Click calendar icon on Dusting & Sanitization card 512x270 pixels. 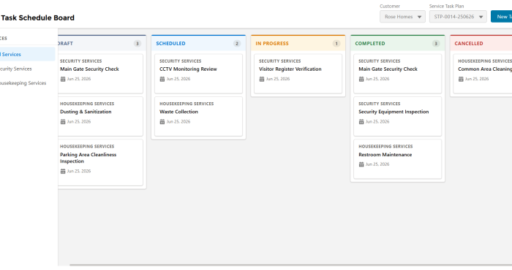(63, 122)
